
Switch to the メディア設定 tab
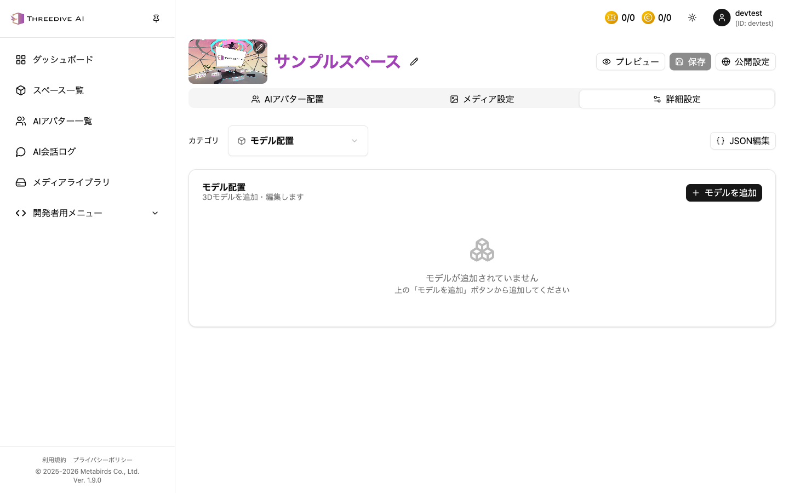point(482,99)
